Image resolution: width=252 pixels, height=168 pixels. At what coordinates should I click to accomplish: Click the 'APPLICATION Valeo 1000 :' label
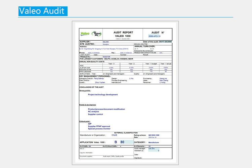click(93, 142)
